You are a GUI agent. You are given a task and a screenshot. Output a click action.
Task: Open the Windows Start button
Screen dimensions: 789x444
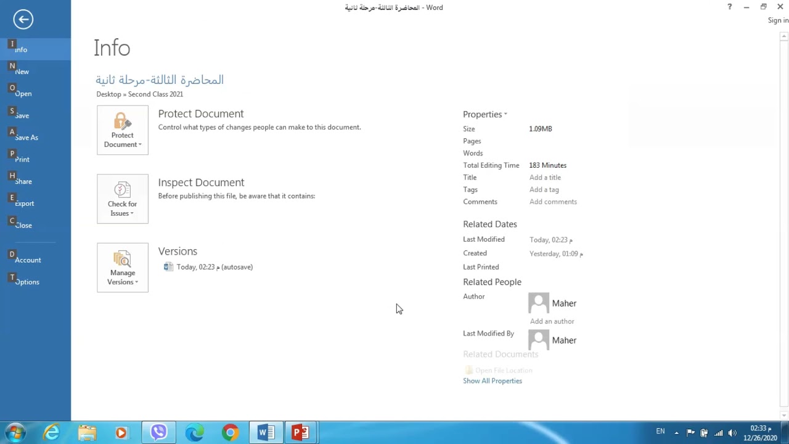point(15,433)
